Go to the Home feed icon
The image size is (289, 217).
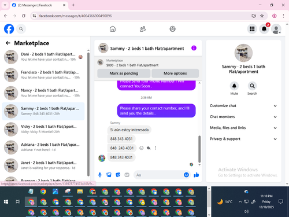click(113, 29)
